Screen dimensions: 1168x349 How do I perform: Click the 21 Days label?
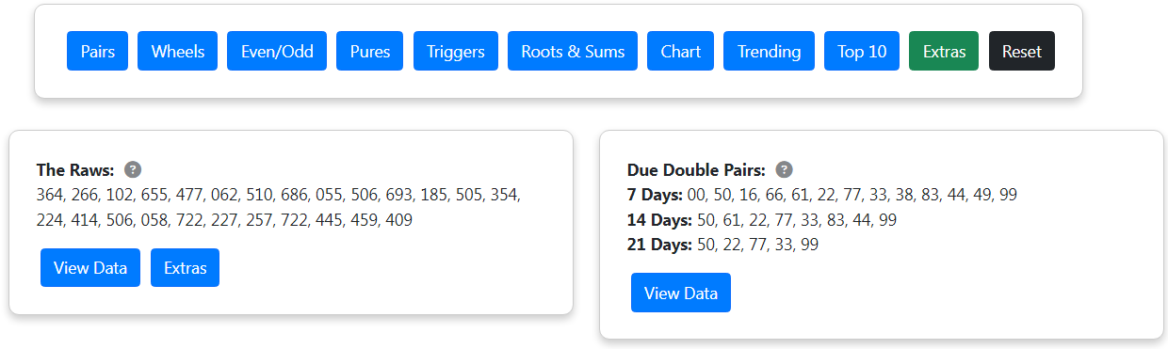point(659,245)
